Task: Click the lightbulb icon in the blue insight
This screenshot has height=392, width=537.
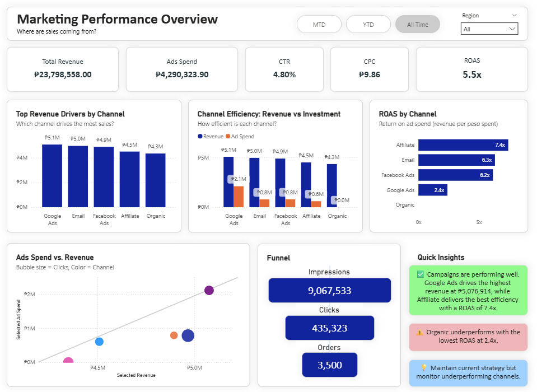Action: coord(424,368)
